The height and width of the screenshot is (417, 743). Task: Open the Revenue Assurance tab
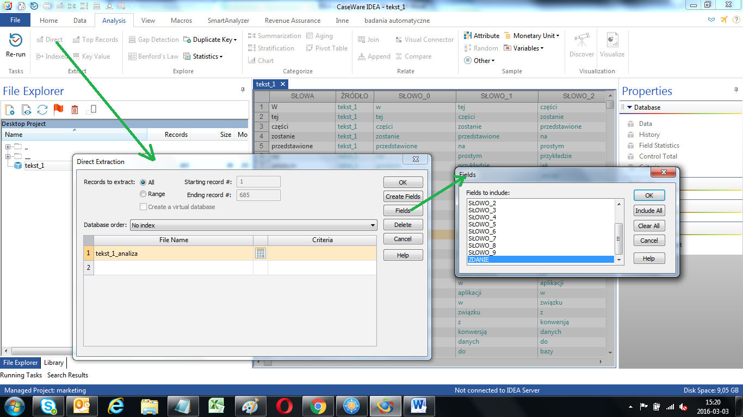(293, 21)
